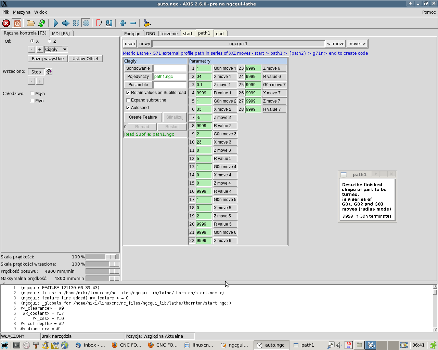The height and width of the screenshot is (350, 438).
Task: Click the <--move button
Action: coord(336,44)
